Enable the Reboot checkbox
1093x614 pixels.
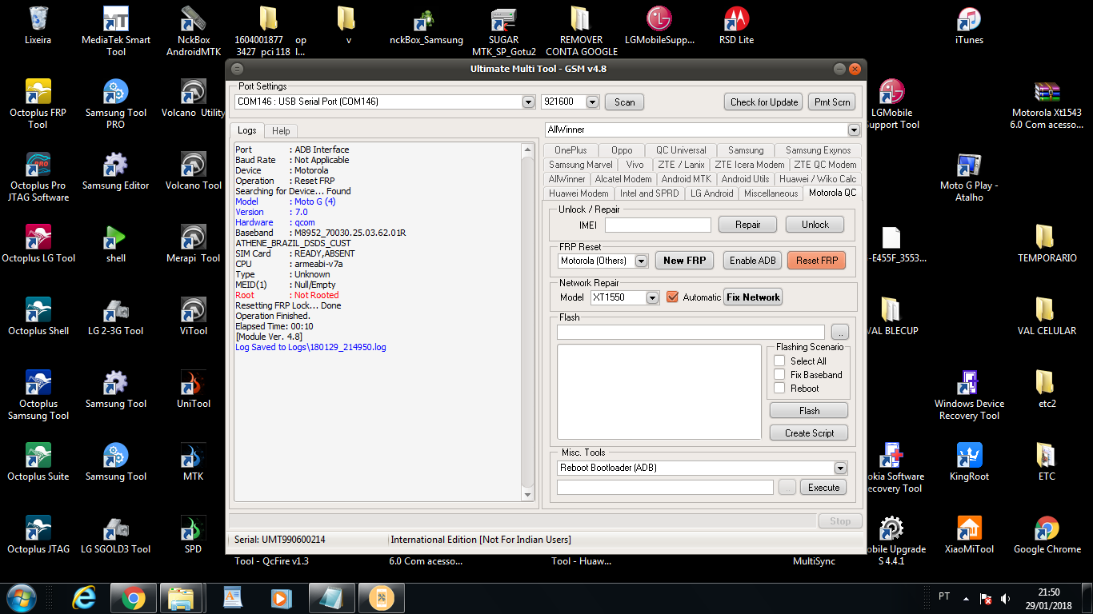click(x=779, y=388)
